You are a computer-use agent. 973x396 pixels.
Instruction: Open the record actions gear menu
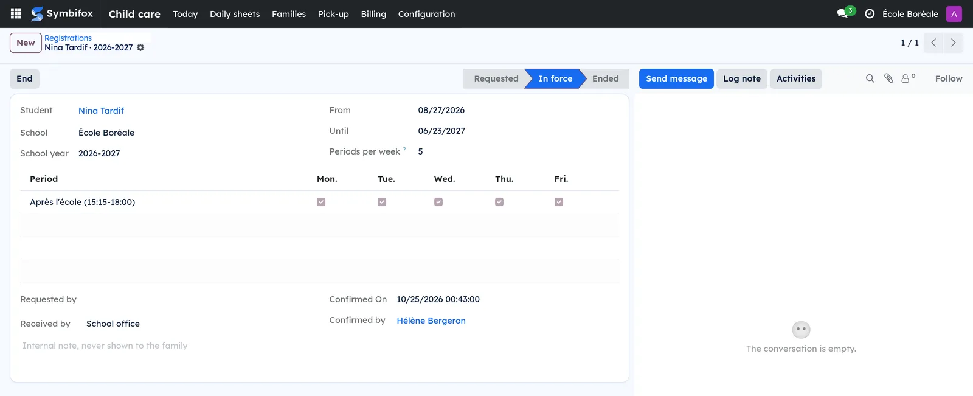click(x=140, y=47)
